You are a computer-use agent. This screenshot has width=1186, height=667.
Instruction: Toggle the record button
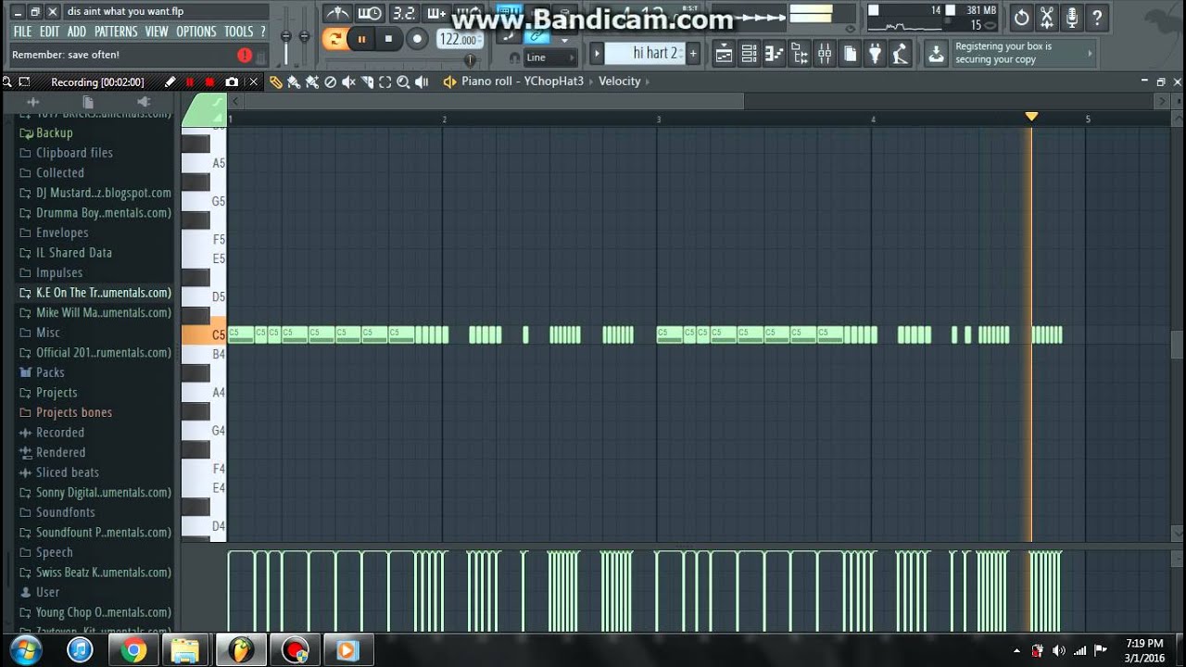tap(417, 39)
